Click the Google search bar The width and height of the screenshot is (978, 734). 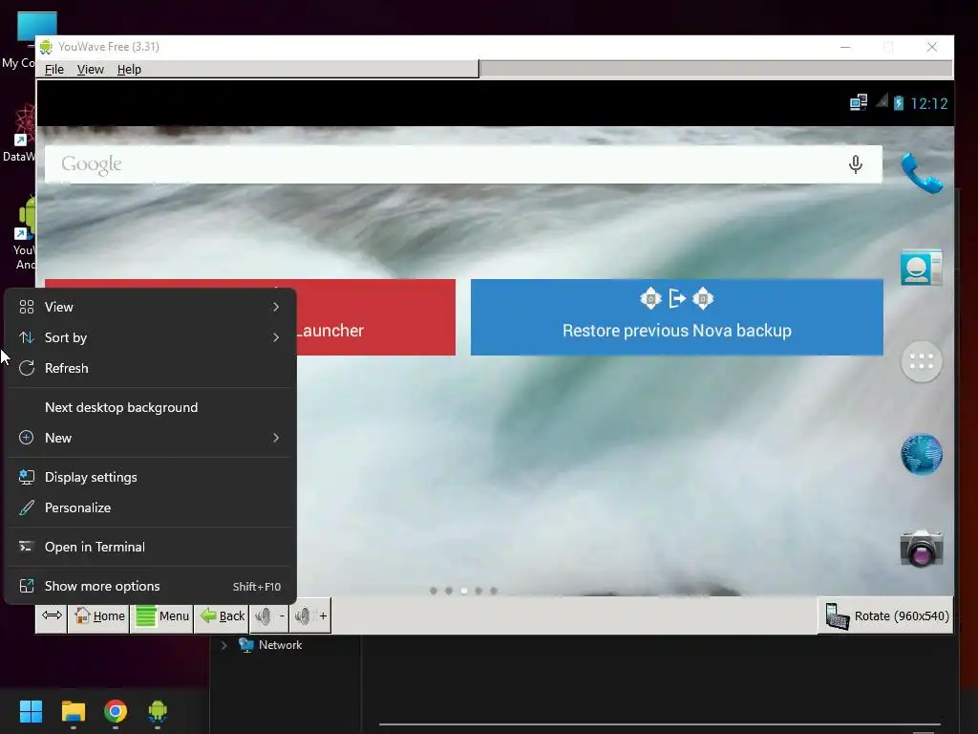pyautogui.click(x=463, y=164)
